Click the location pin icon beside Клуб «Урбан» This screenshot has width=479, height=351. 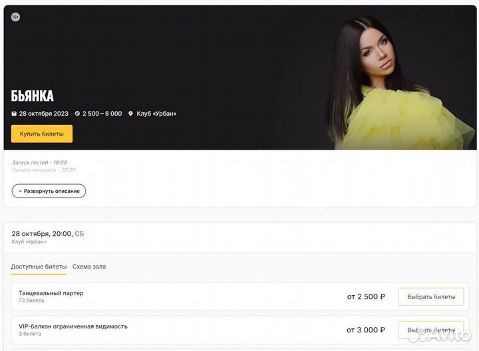(x=131, y=114)
